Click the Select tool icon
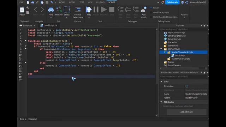The image size is (226, 127). coord(67,10)
